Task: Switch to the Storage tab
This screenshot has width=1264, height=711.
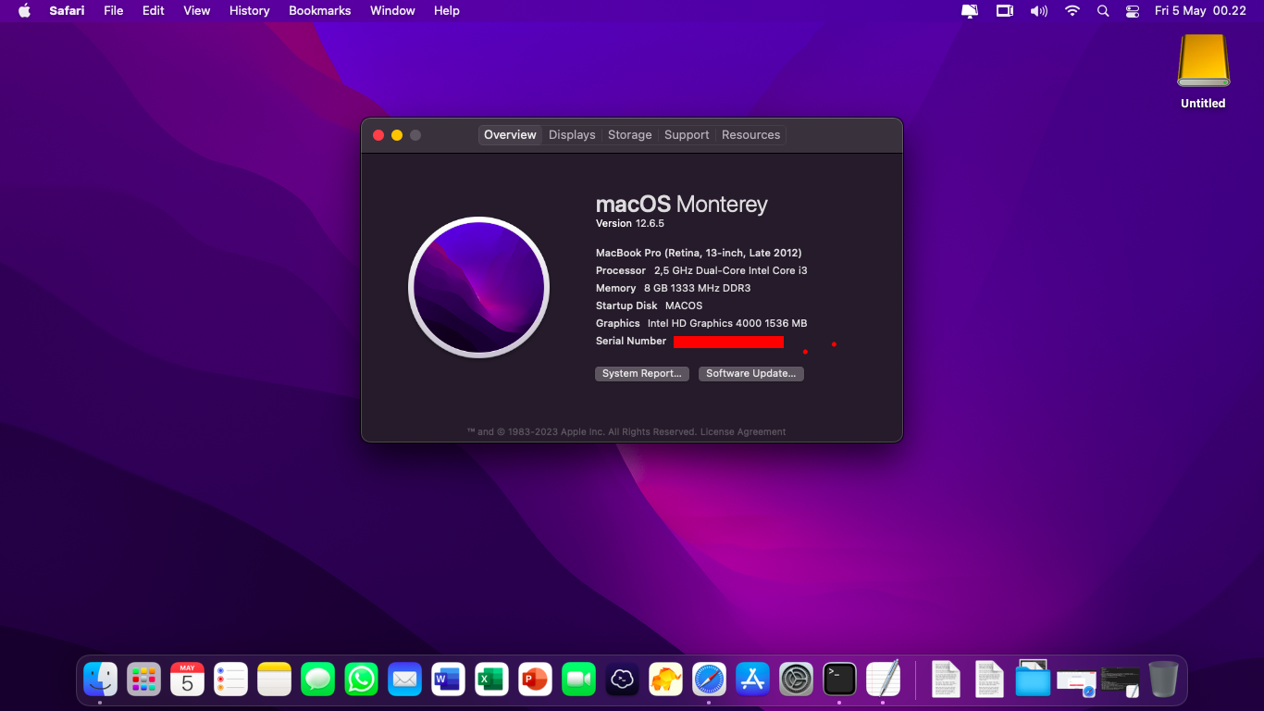Action: point(630,135)
